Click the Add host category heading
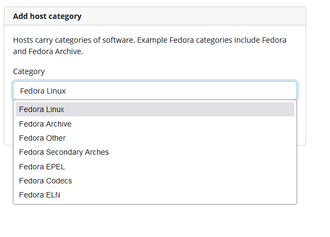 coord(47,16)
